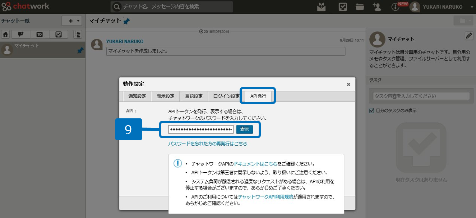The width and height of the screenshot is (476, 218).
Task: Toggle the pin on マイチャット list row
Action: click(x=80, y=51)
